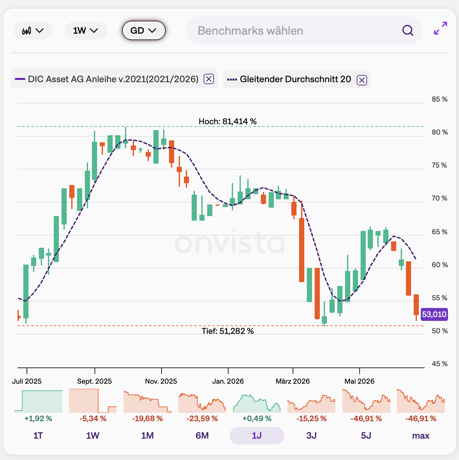Viewport: 459px width, 460px height.
Task: Click the Jan. 2026 axis label
Action: click(228, 381)
